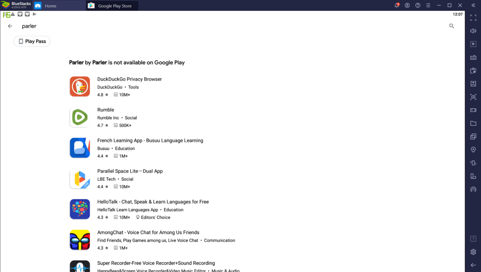Open AmongChat Voice Chat listing title
This screenshot has width=481, height=272.
coord(148,233)
